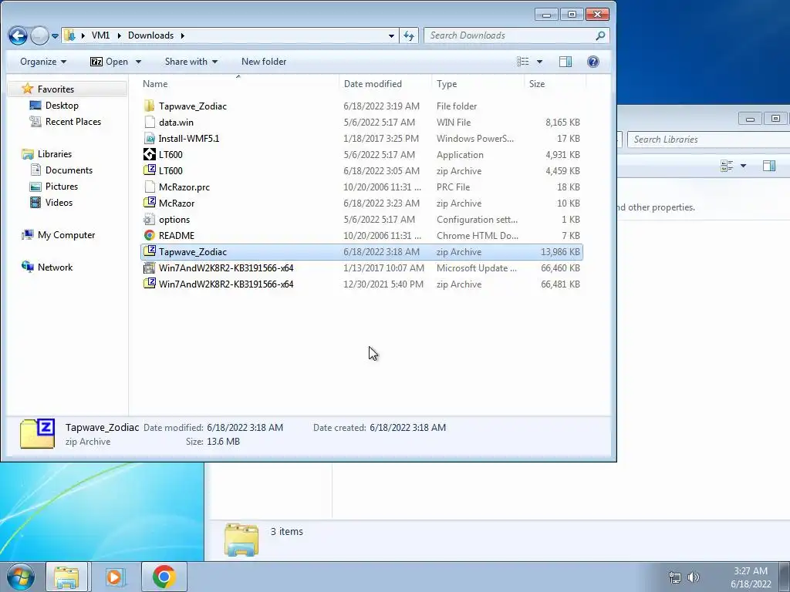The image size is (790, 592).
Task: Focus the Search Downloads field
Action: pyautogui.click(x=516, y=35)
